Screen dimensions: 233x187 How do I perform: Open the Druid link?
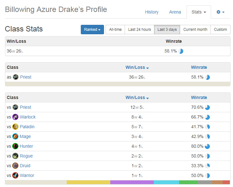tap(25, 166)
